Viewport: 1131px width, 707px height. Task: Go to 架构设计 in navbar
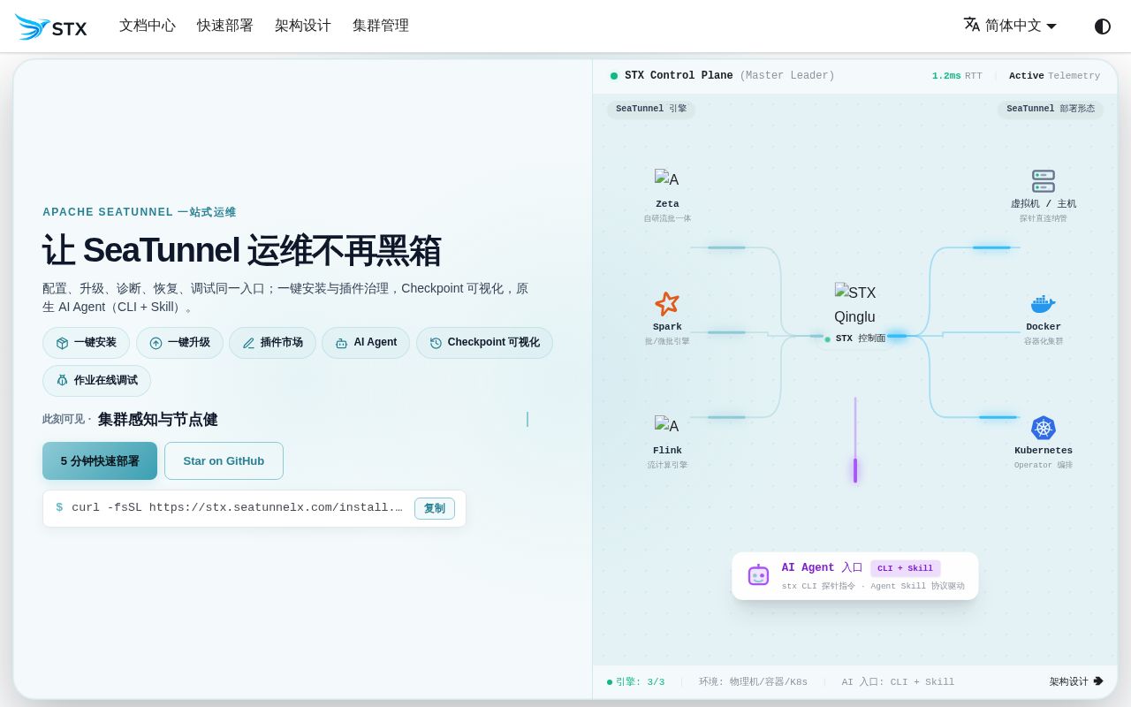coord(303,26)
